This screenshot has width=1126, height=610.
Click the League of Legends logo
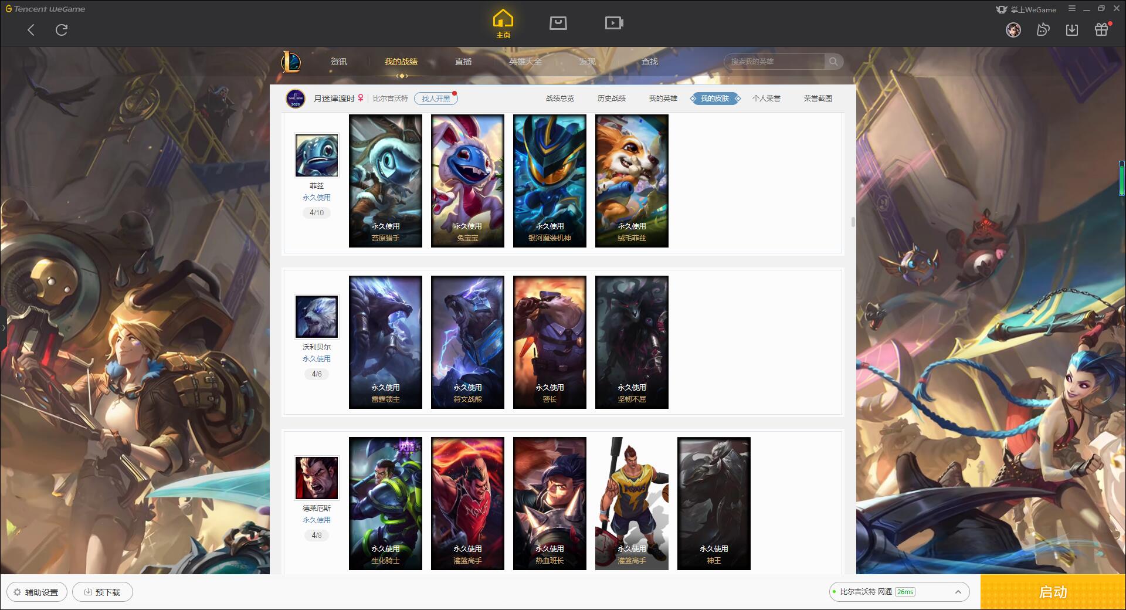click(x=291, y=62)
